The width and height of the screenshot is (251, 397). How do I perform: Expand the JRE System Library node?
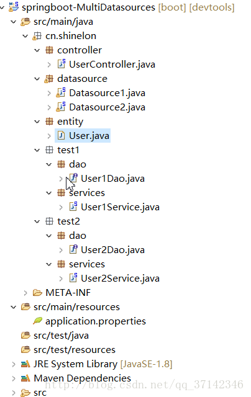(x=14, y=364)
